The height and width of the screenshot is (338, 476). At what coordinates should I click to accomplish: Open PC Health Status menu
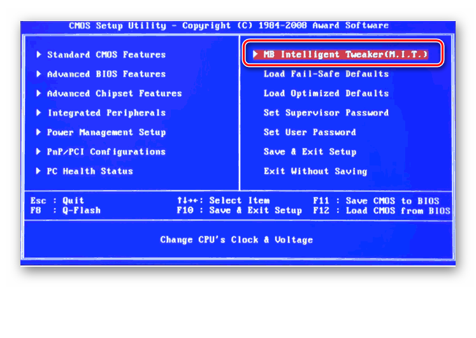point(90,171)
